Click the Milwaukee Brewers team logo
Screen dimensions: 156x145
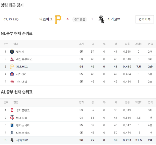coord(12,52)
